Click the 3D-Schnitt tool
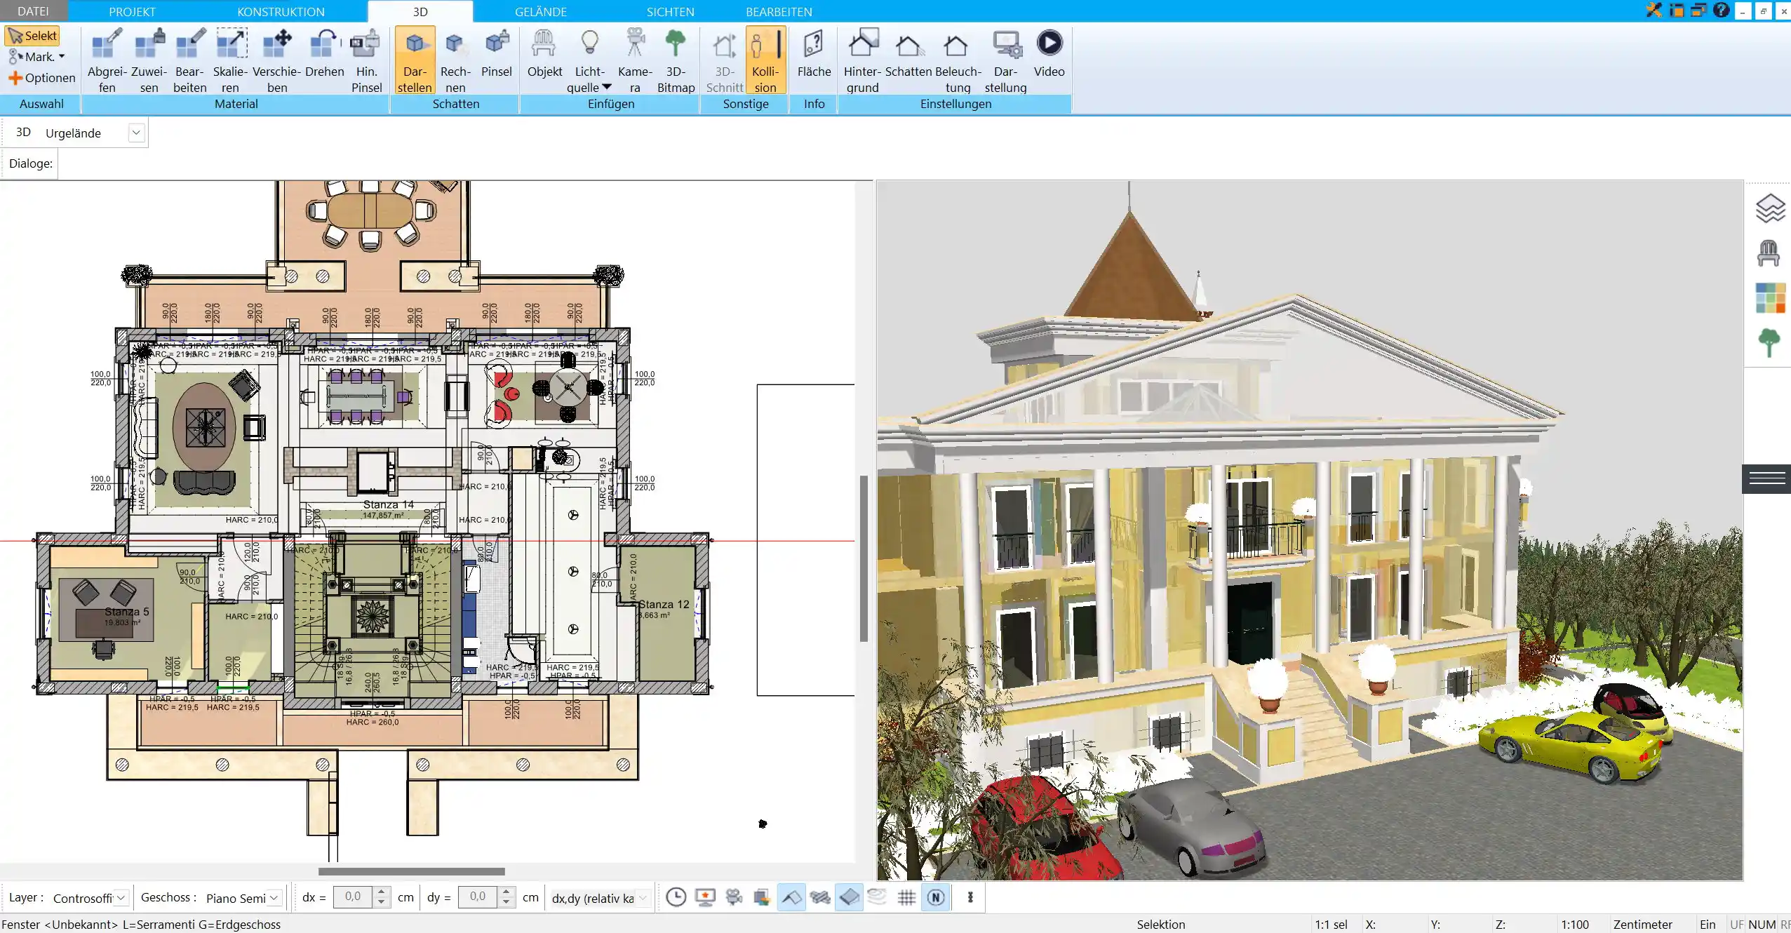Image resolution: width=1791 pixels, height=933 pixels. click(724, 60)
